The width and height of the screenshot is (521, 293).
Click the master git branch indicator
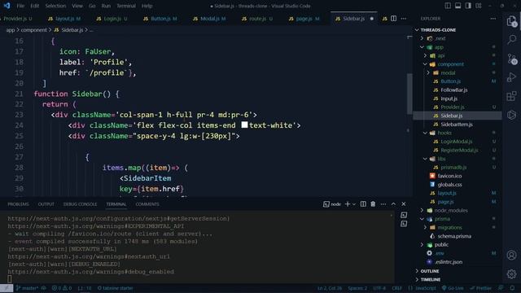[x=27, y=288]
